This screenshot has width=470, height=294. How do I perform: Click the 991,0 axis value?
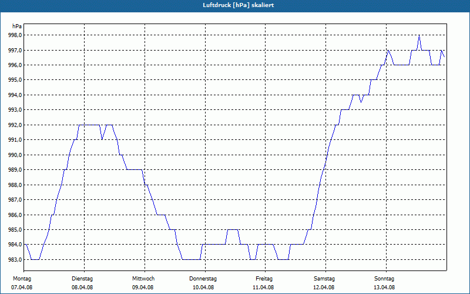pos(15,140)
